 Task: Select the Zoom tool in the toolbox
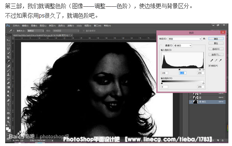8,122
